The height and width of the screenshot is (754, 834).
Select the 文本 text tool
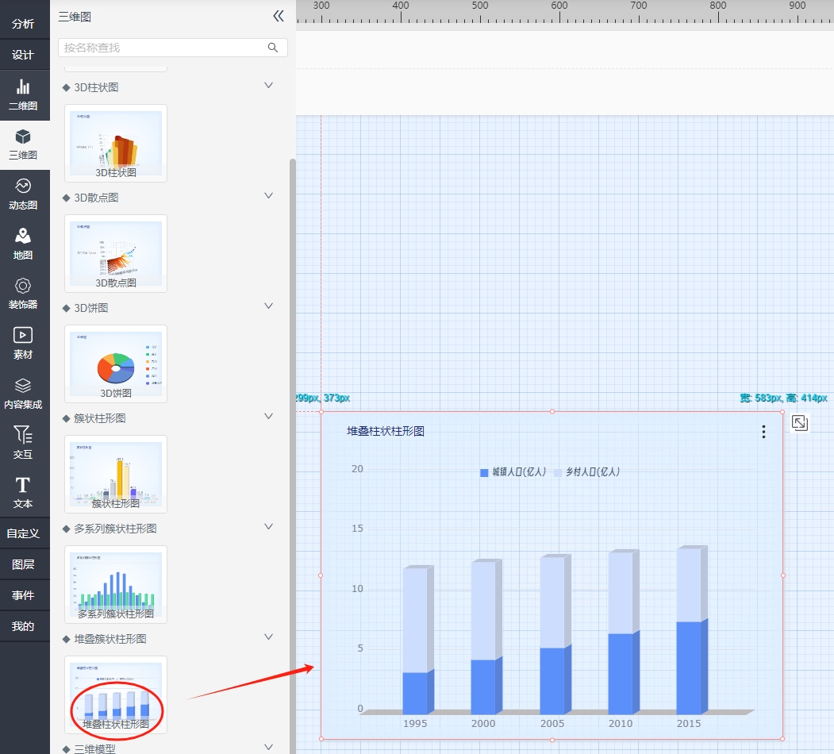23,492
